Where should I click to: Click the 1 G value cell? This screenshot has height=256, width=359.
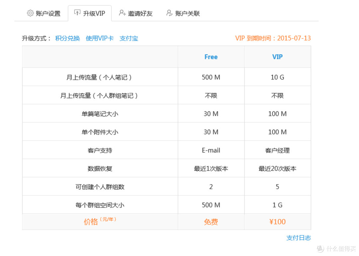[x=278, y=205]
